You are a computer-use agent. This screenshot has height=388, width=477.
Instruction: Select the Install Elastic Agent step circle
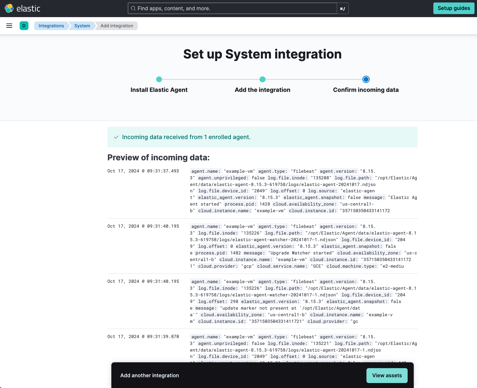pyautogui.click(x=159, y=79)
